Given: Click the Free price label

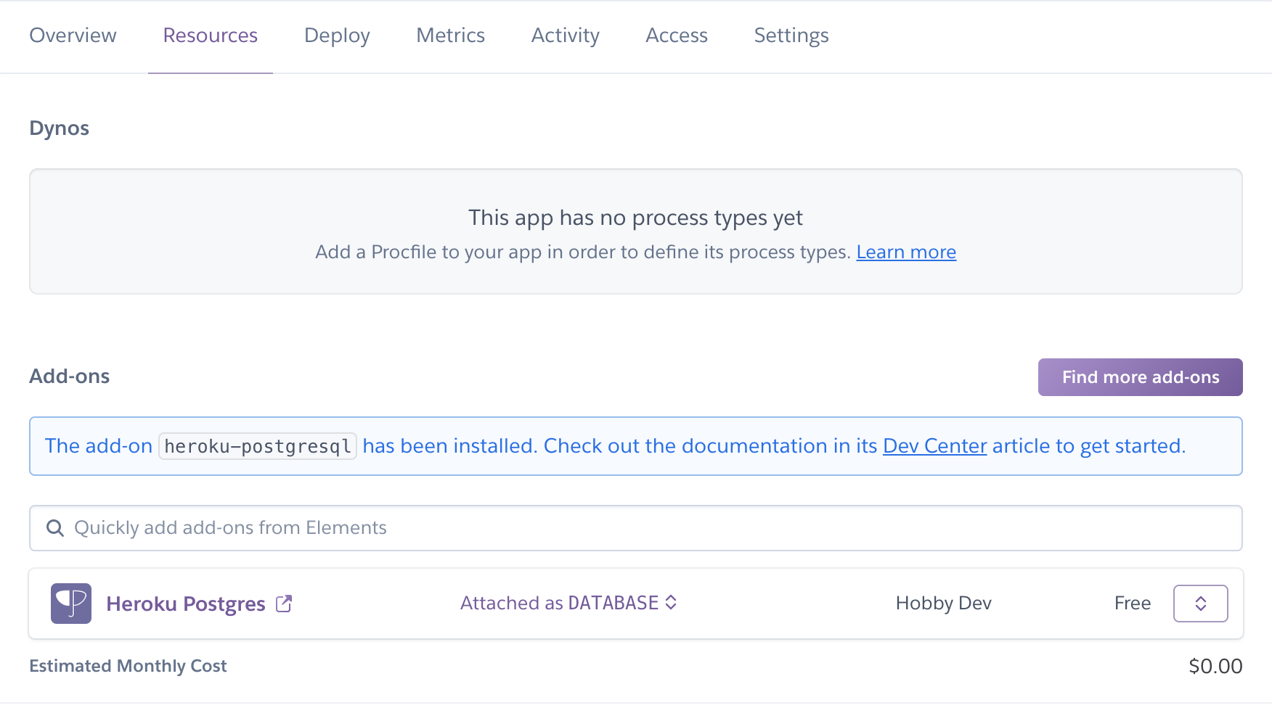Looking at the screenshot, I should pos(1133,604).
